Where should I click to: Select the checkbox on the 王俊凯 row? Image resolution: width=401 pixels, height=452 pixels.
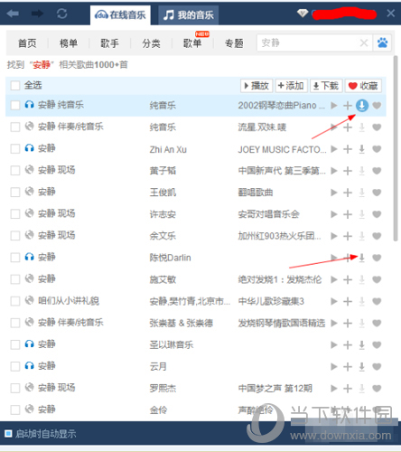(x=15, y=193)
